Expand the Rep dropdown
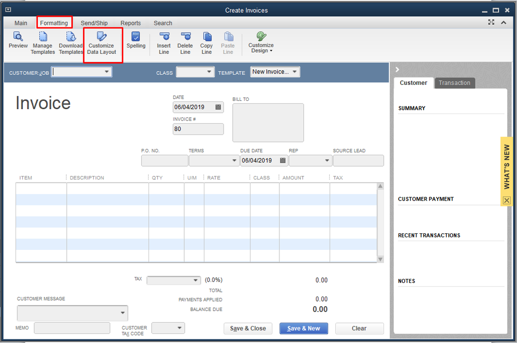The image size is (517, 343). point(327,160)
